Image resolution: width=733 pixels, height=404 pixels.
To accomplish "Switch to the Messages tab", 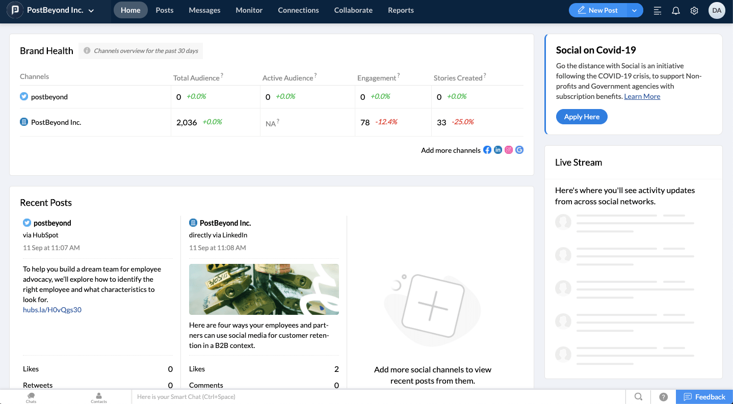I will tap(204, 10).
